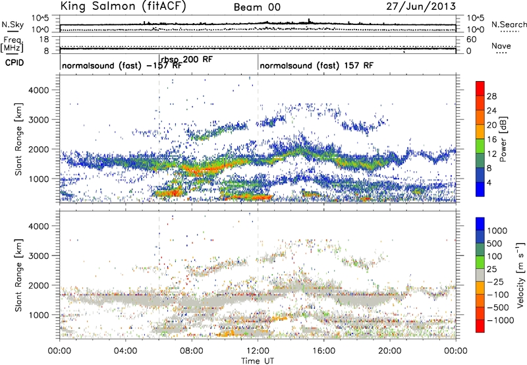Click the '18' frequency axis tick label

coord(44,40)
